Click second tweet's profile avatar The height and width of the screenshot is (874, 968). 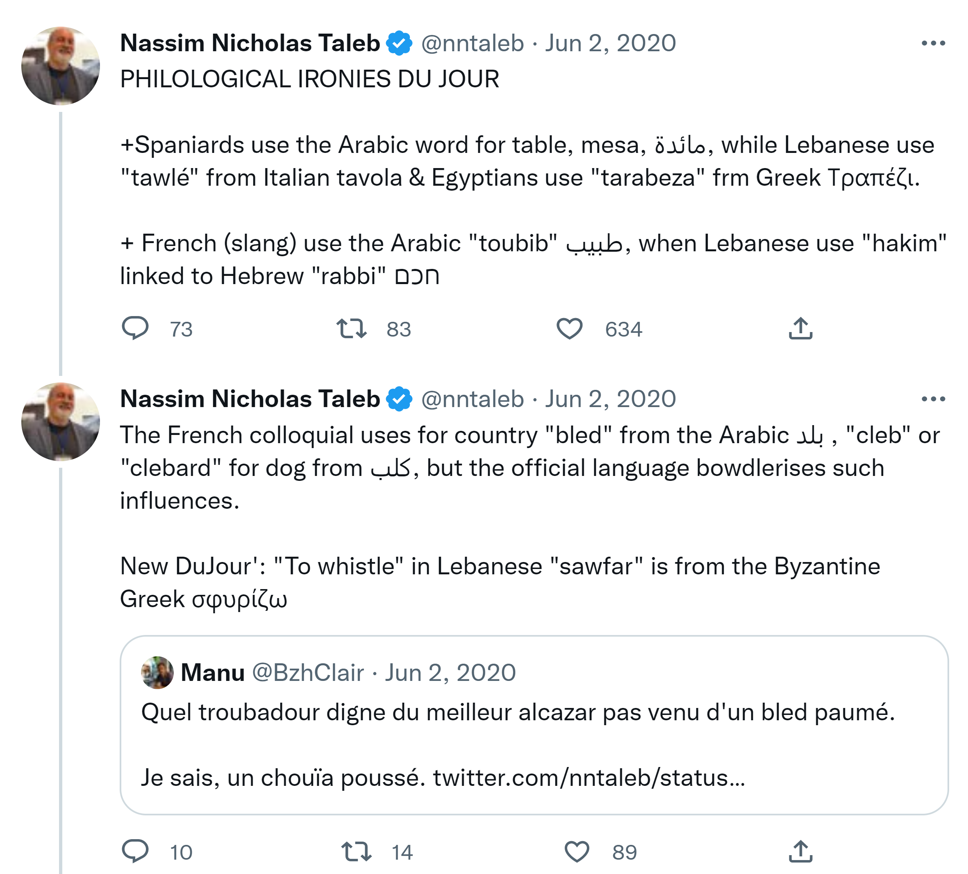tap(61, 422)
